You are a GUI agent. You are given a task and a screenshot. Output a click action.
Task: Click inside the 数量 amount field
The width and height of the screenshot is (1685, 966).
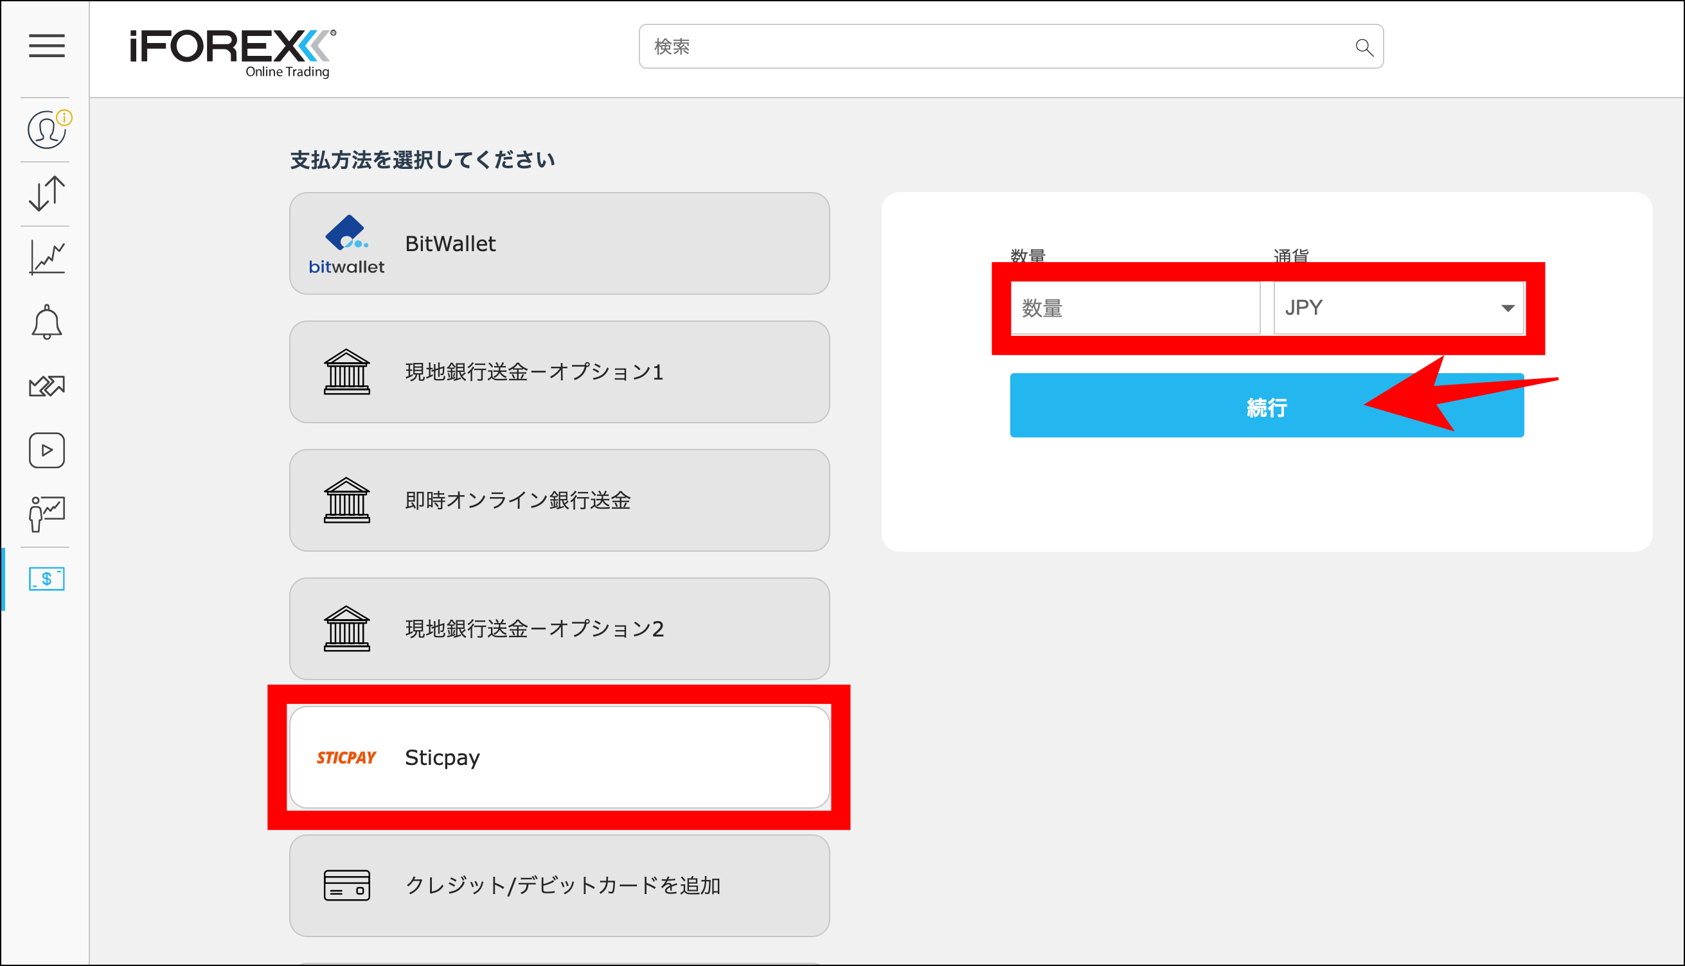(x=1136, y=306)
